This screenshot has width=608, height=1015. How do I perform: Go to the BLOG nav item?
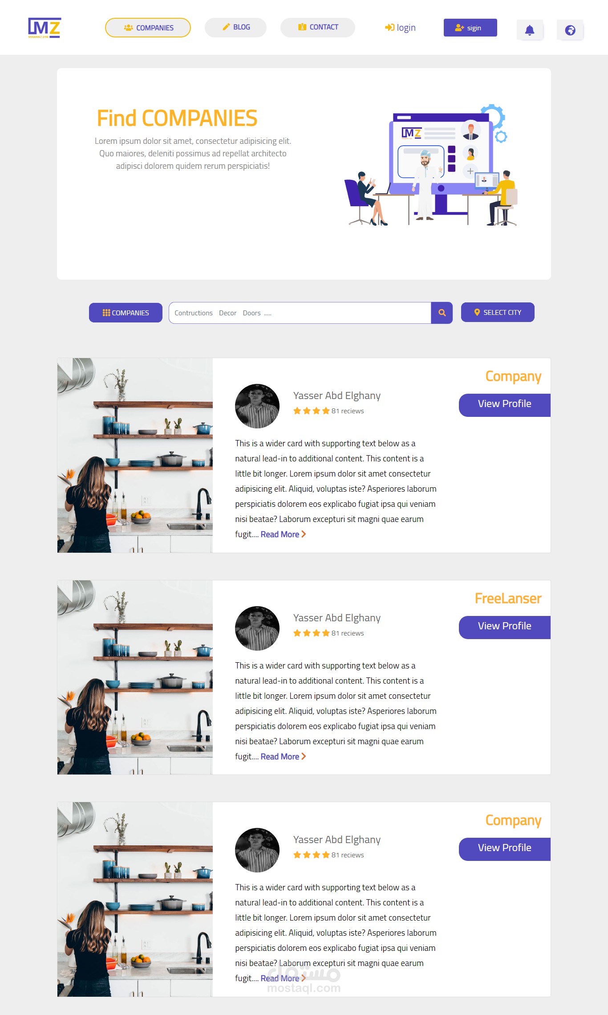(x=235, y=27)
